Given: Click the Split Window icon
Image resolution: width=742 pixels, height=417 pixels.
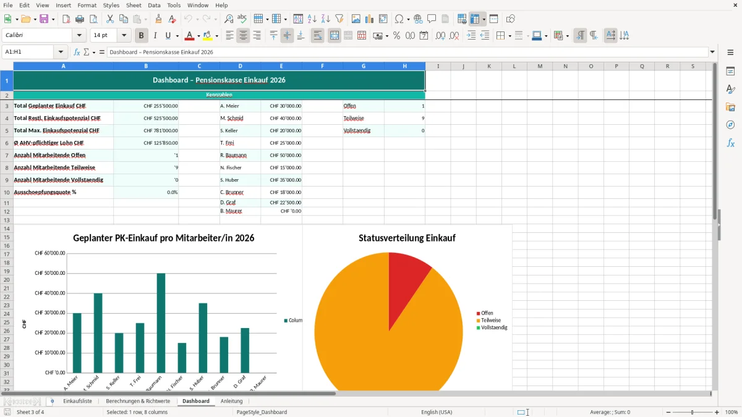Looking at the screenshot, I should click(493, 19).
